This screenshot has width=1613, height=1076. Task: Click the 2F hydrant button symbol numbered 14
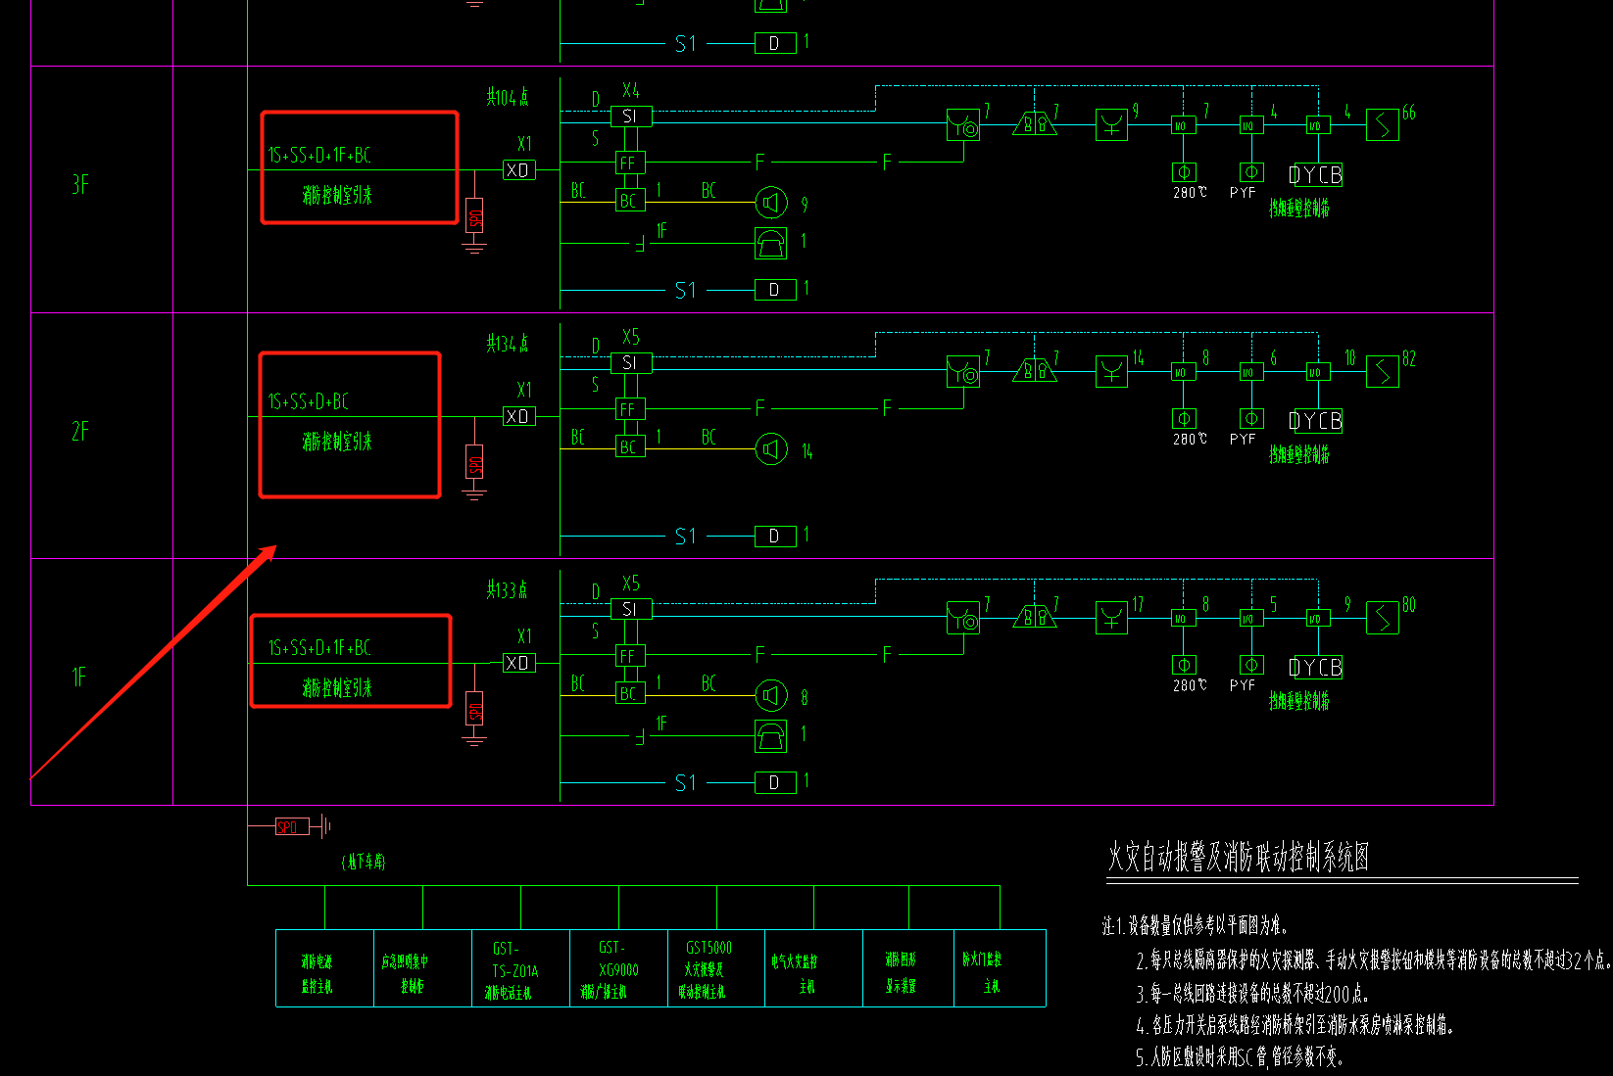coord(1111,371)
